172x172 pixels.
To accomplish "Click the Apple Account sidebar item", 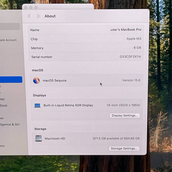I will (8, 40).
